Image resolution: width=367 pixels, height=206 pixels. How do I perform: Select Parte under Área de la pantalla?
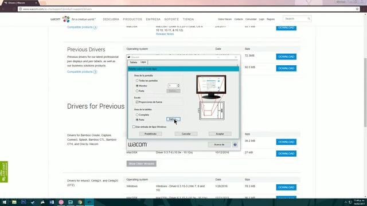coord(137,91)
